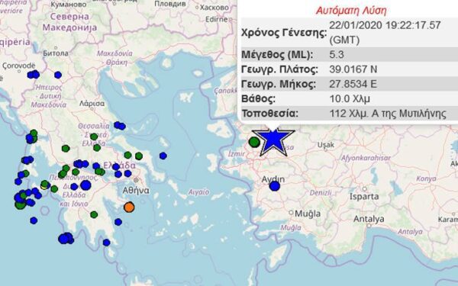This screenshot has height=286, width=458.
Task: Select the Βάθος 10.0 Χλμ row
Action: [x=350, y=98]
